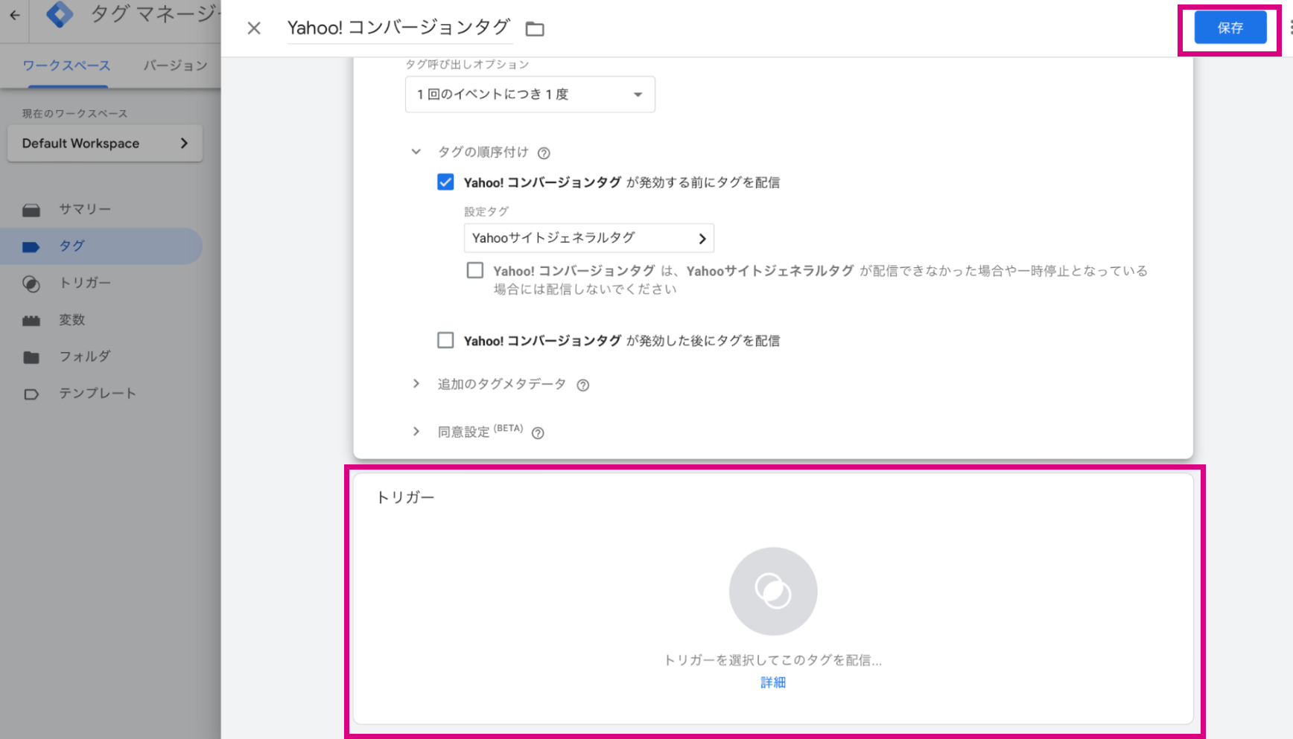1293x739 pixels.
Task: Open the Default Workspace selector
Action: point(105,144)
